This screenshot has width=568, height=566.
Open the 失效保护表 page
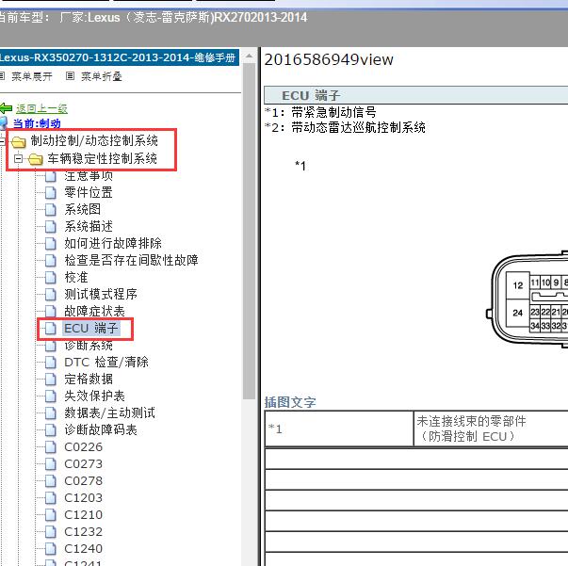coord(94,396)
